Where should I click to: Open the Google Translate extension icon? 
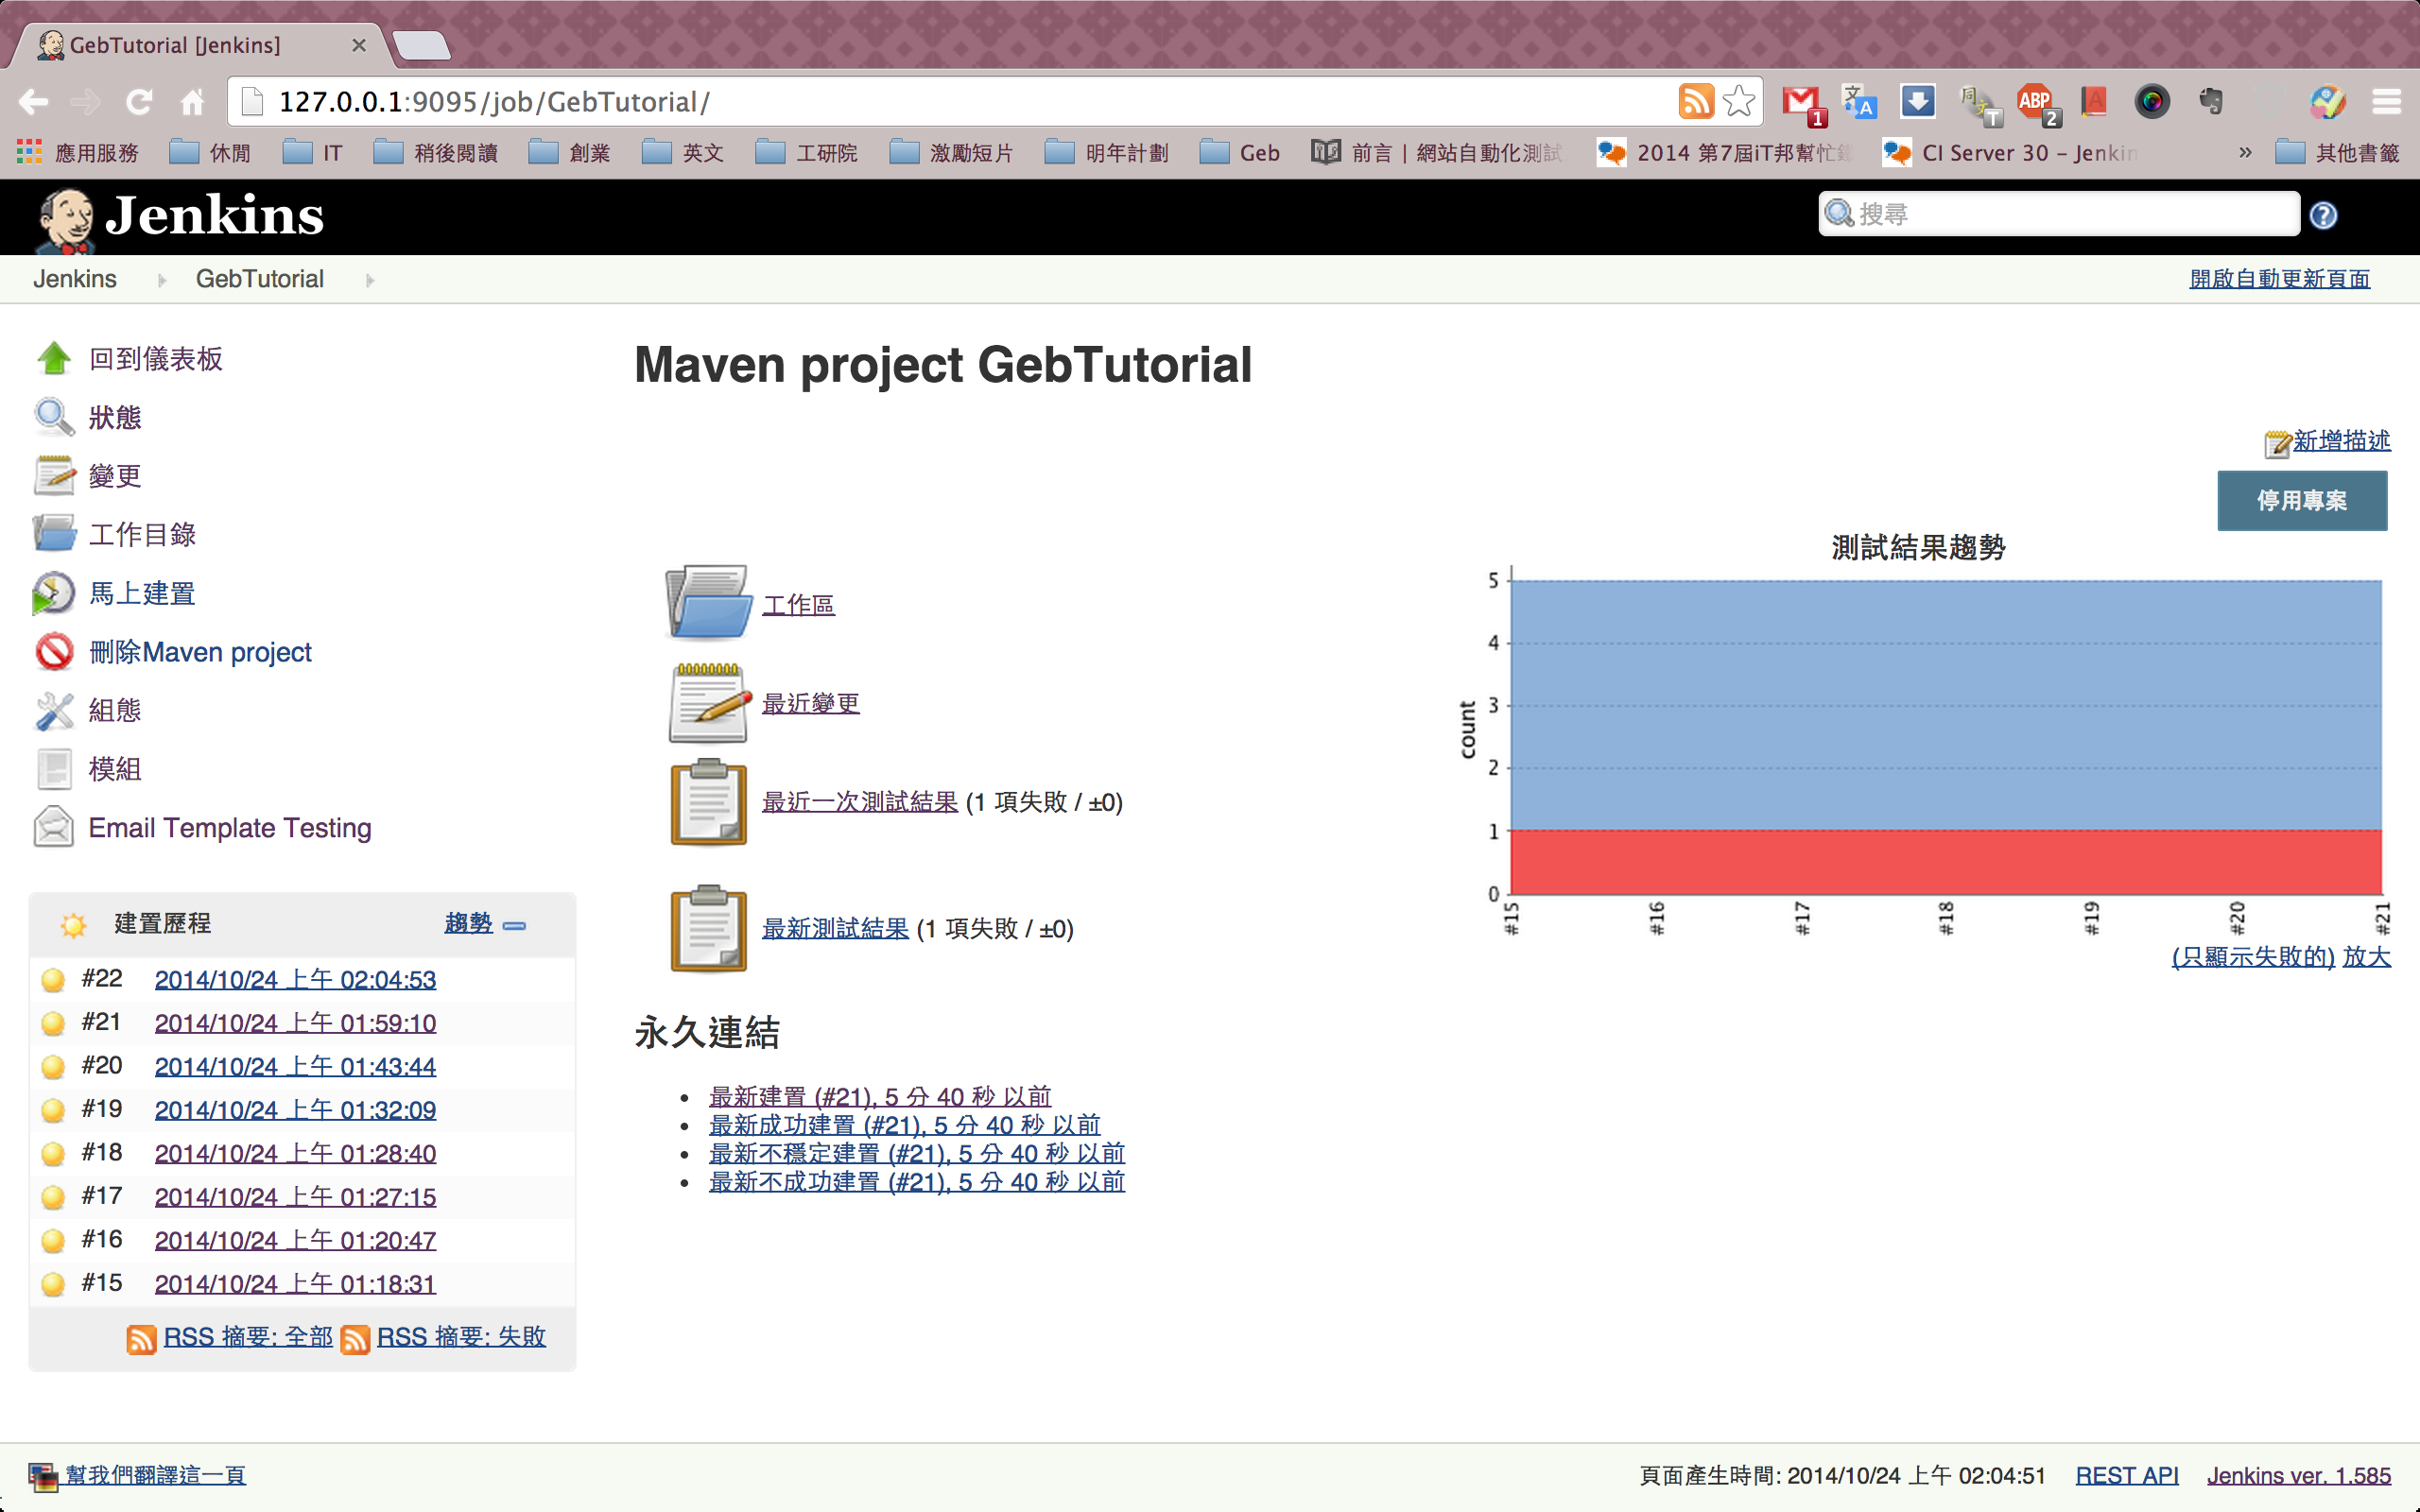[1860, 102]
